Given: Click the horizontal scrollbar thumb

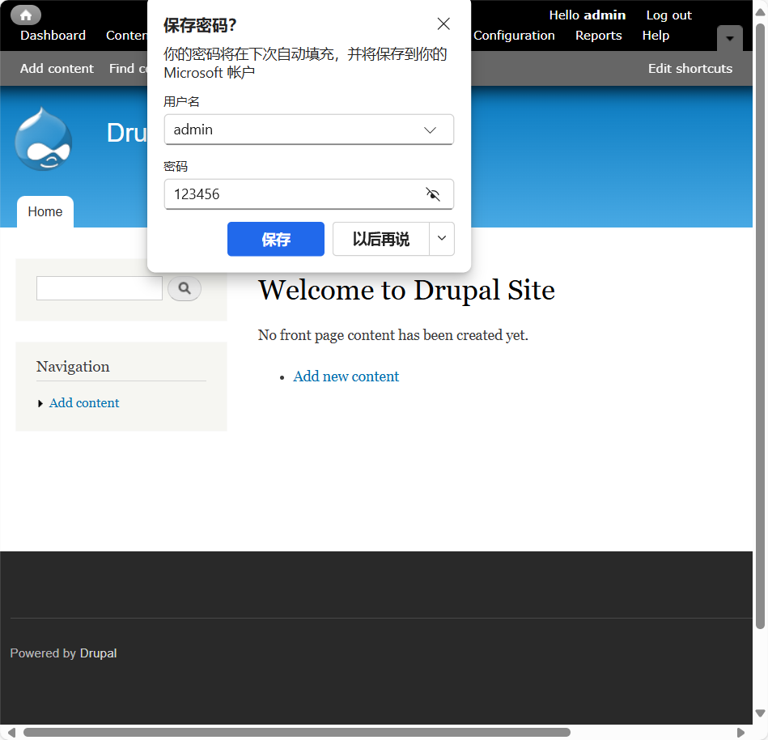Looking at the screenshot, I should tap(297, 732).
